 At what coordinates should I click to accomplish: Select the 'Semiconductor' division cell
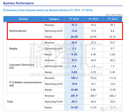pos(18,31)
